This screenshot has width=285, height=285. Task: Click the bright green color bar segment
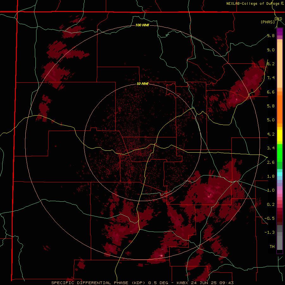point(280,153)
